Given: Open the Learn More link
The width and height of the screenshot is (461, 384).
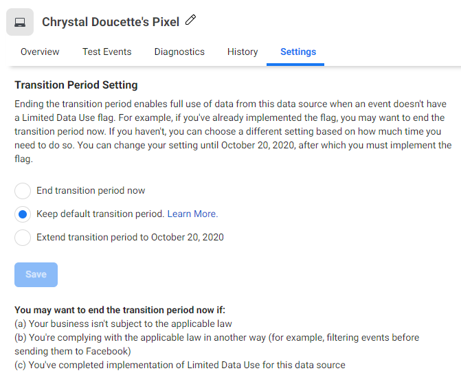Looking at the screenshot, I should [192, 214].
